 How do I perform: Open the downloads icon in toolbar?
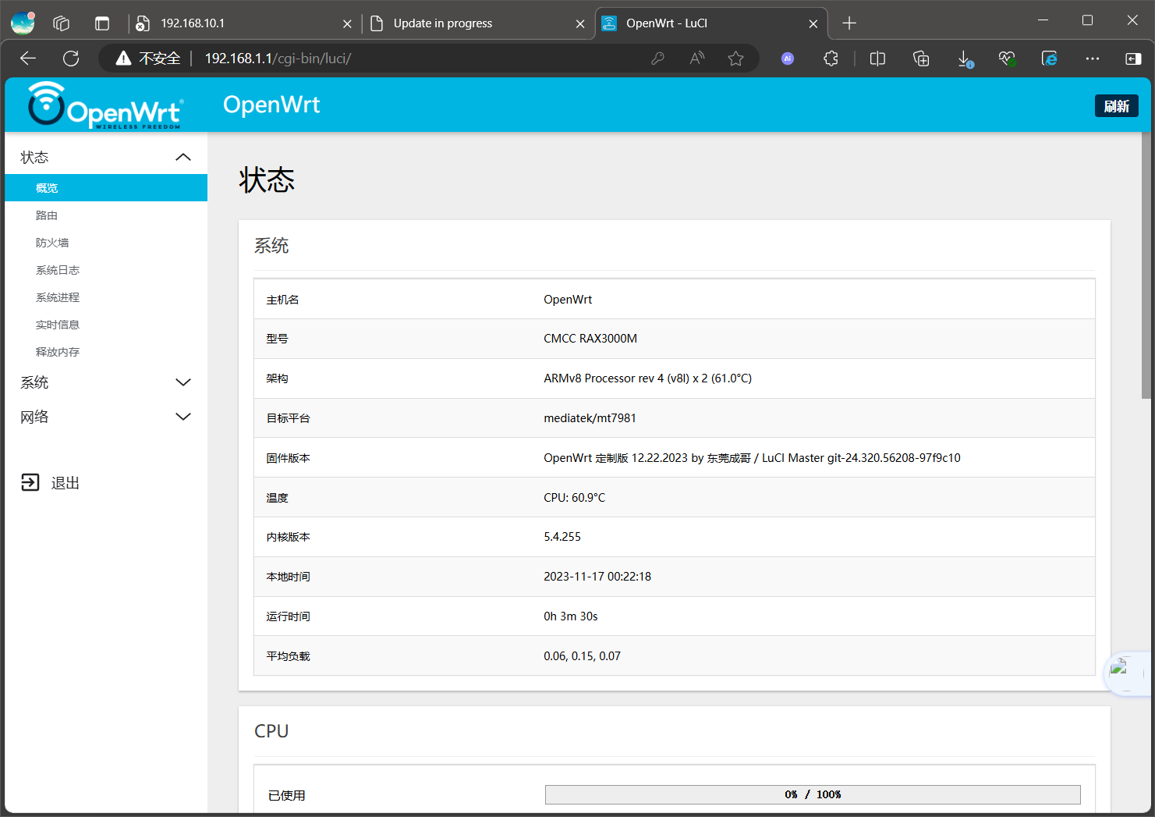[x=965, y=59]
